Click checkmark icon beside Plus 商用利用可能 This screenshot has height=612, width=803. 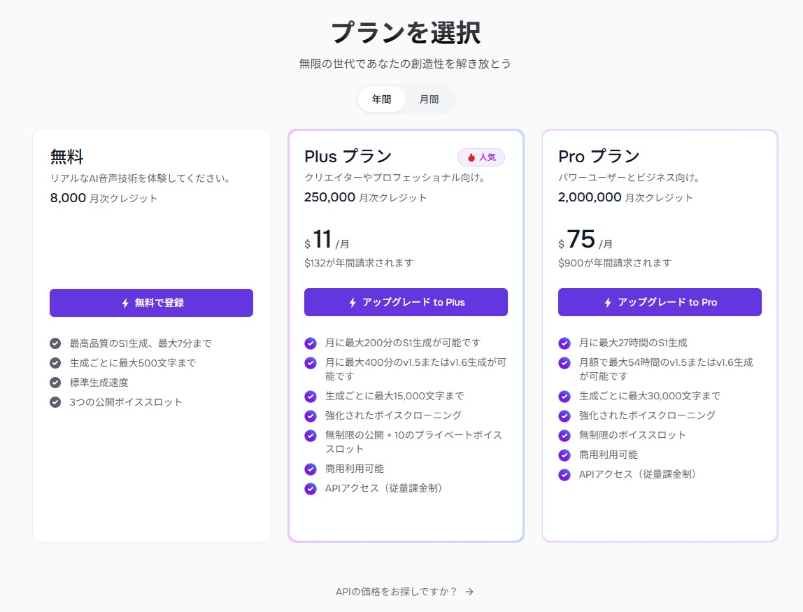pos(311,469)
